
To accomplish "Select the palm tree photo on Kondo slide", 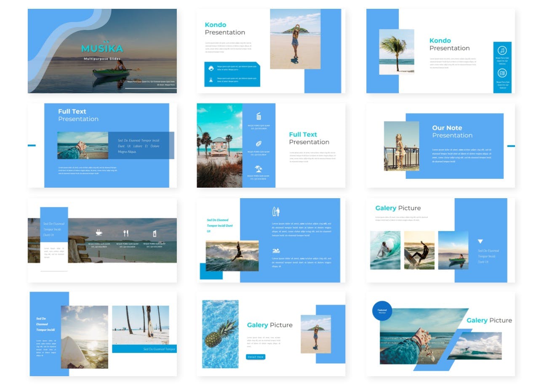I will 396,52.
